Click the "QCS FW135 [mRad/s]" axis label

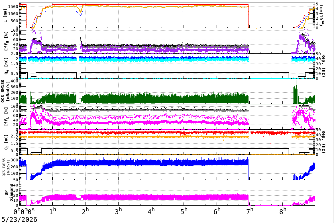[x=6, y=167]
